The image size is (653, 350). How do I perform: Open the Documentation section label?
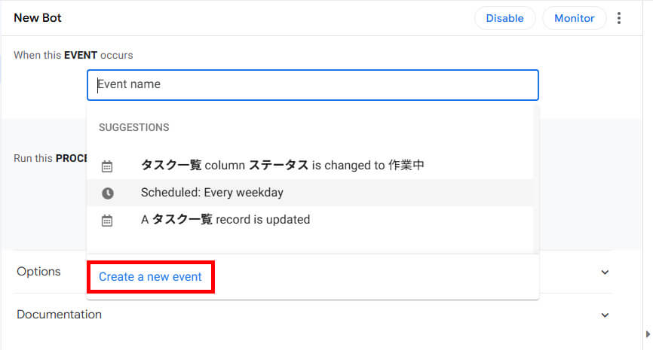click(x=59, y=315)
